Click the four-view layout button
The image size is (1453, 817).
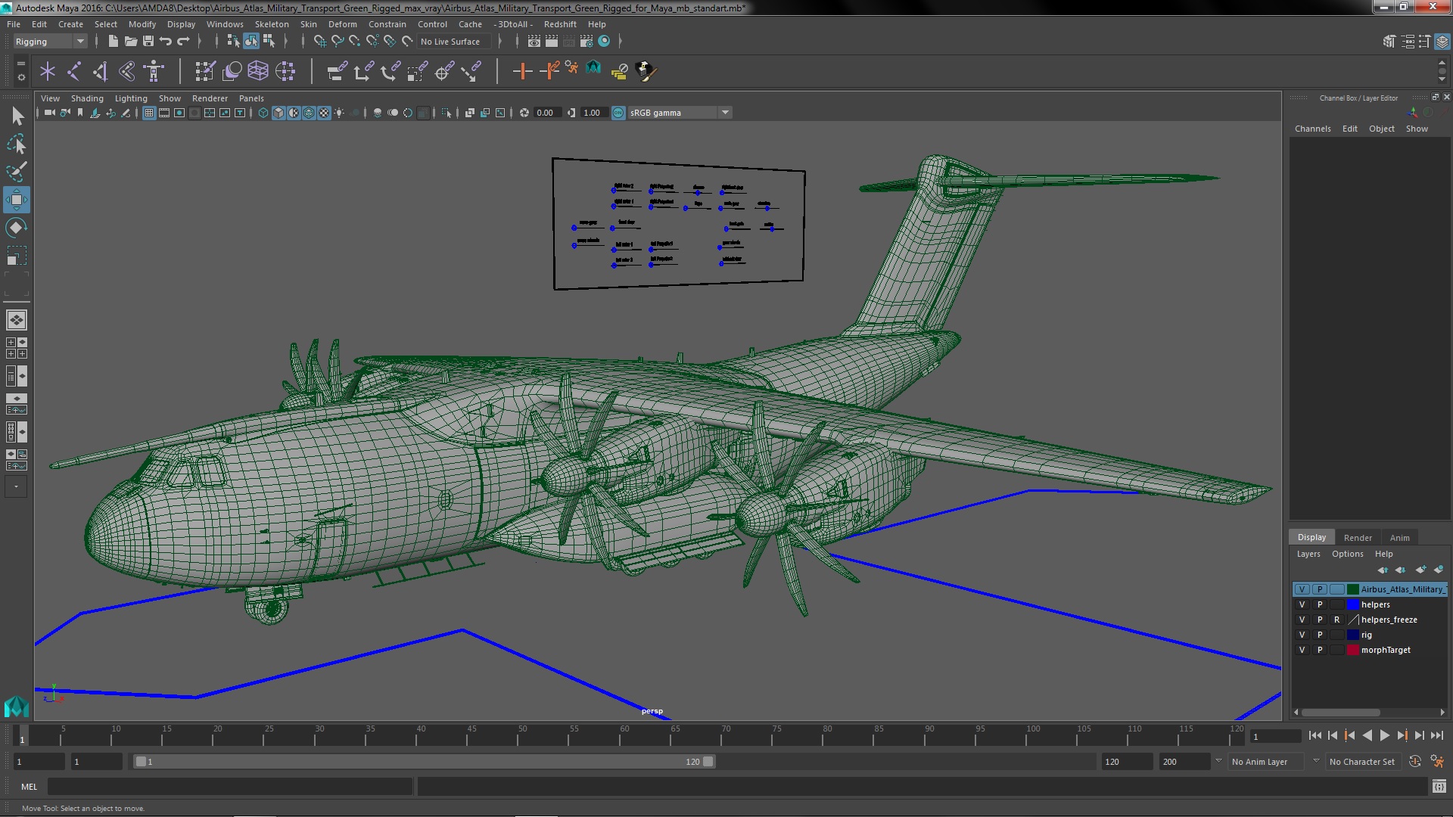coord(16,348)
